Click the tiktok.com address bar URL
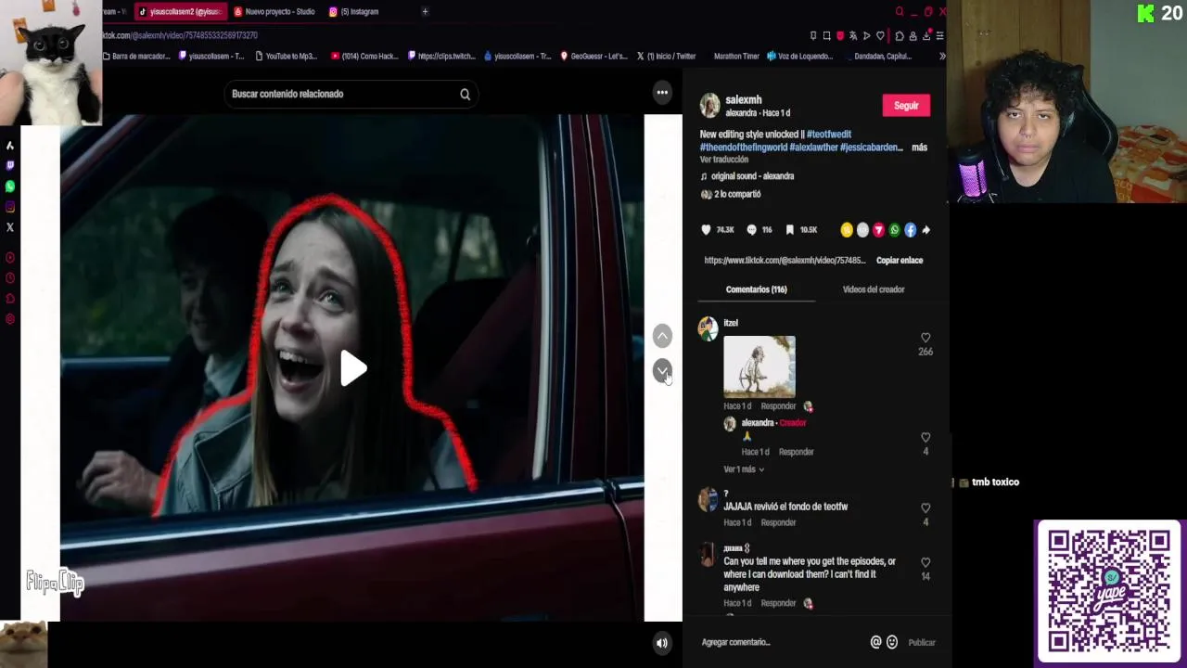This screenshot has width=1187, height=668. point(180,35)
